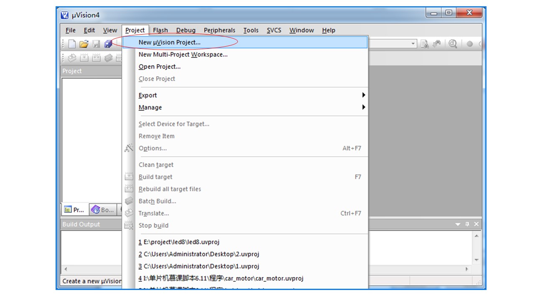This screenshot has width=535, height=300.
Task: Click the Translate icon in build toolbar
Action: point(72,58)
